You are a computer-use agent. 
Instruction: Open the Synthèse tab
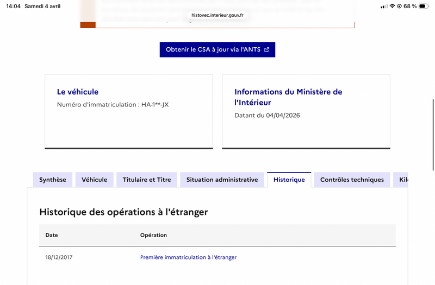pos(53,180)
